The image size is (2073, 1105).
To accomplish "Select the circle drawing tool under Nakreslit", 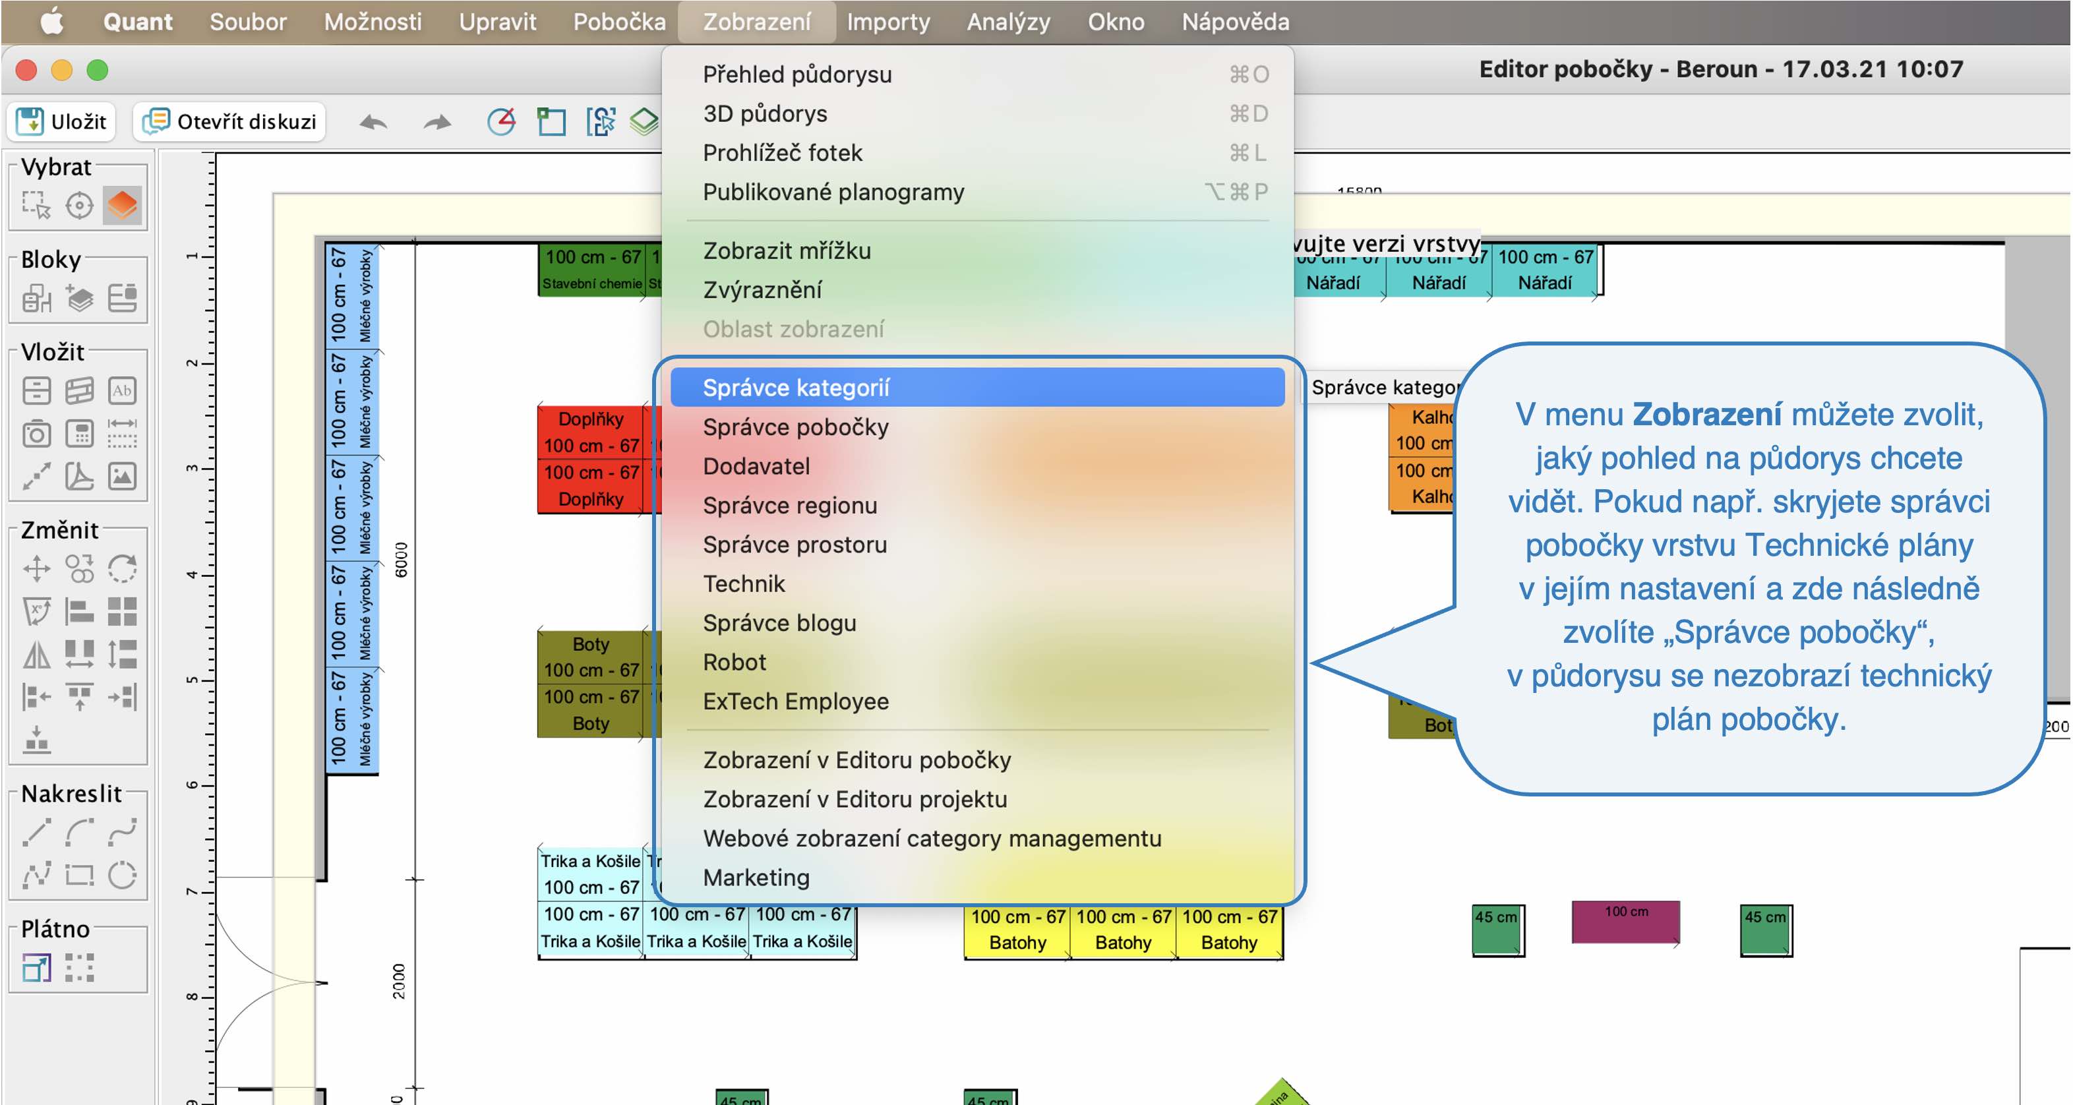I will point(123,875).
